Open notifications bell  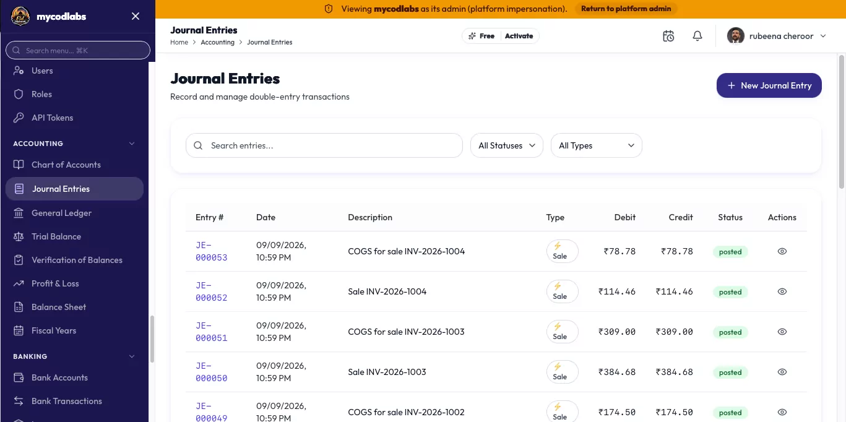pos(697,36)
